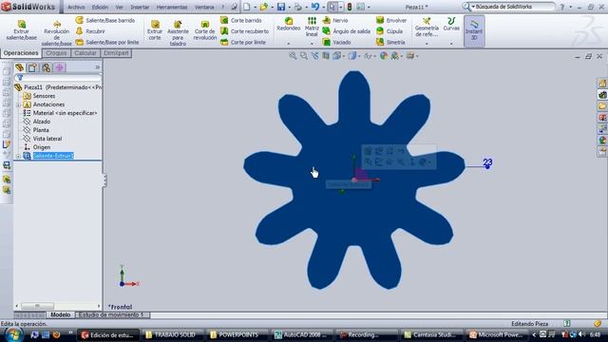Click the 23 extrusion depth dimension
This screenshot has height=342, width=608.
487,162
